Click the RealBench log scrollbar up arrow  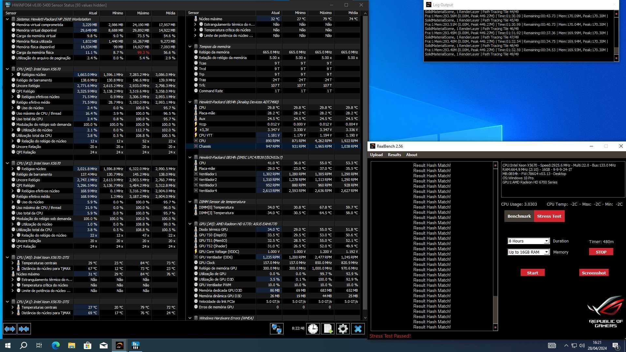coord(495,165)
